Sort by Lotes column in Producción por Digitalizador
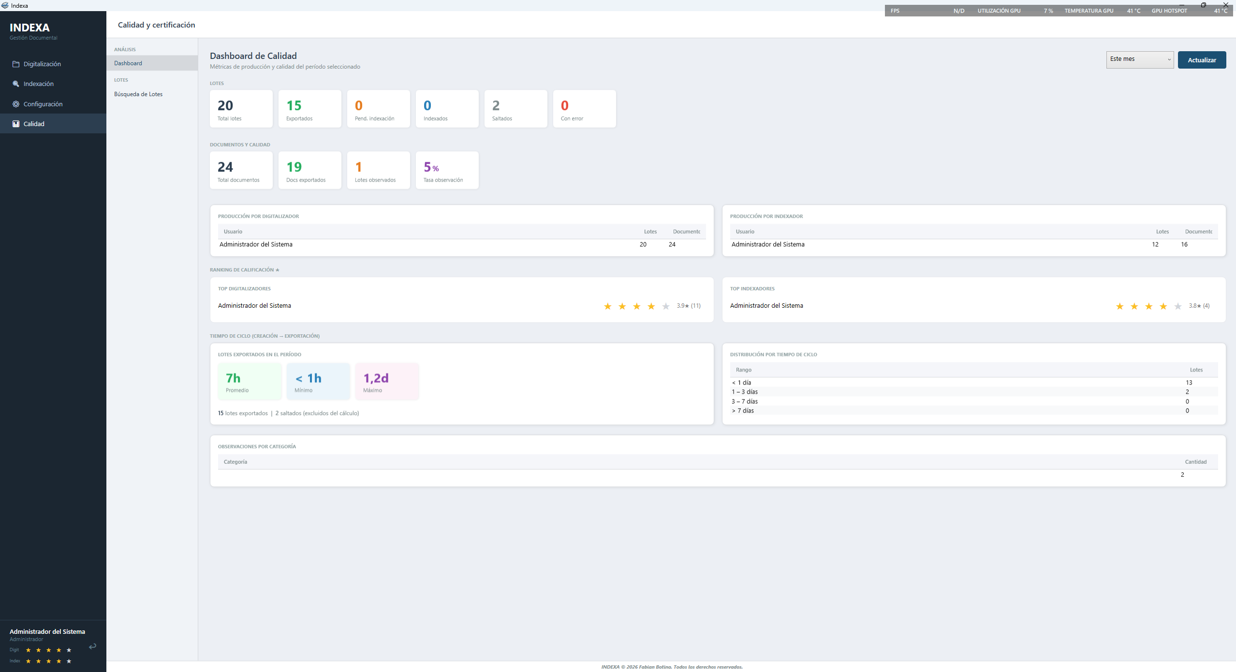1236x672 pixels. pyautogui.click(x=650, y=231)
